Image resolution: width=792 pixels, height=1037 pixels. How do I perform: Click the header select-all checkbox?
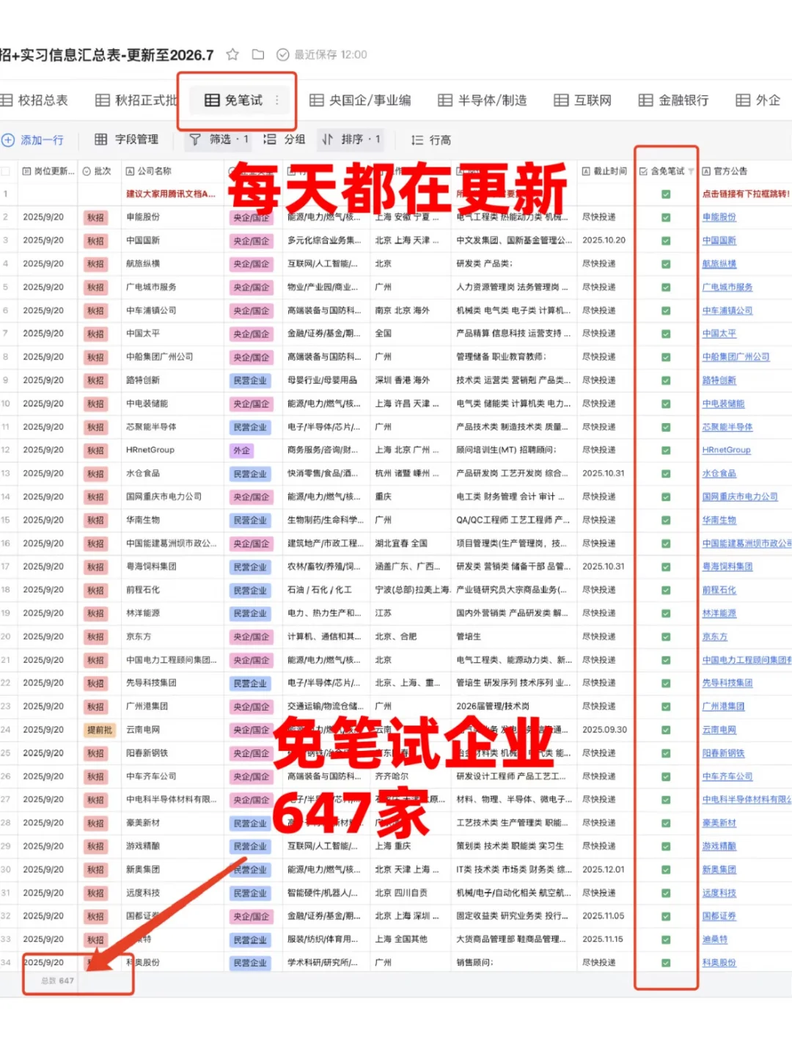(x=6, y=172)
